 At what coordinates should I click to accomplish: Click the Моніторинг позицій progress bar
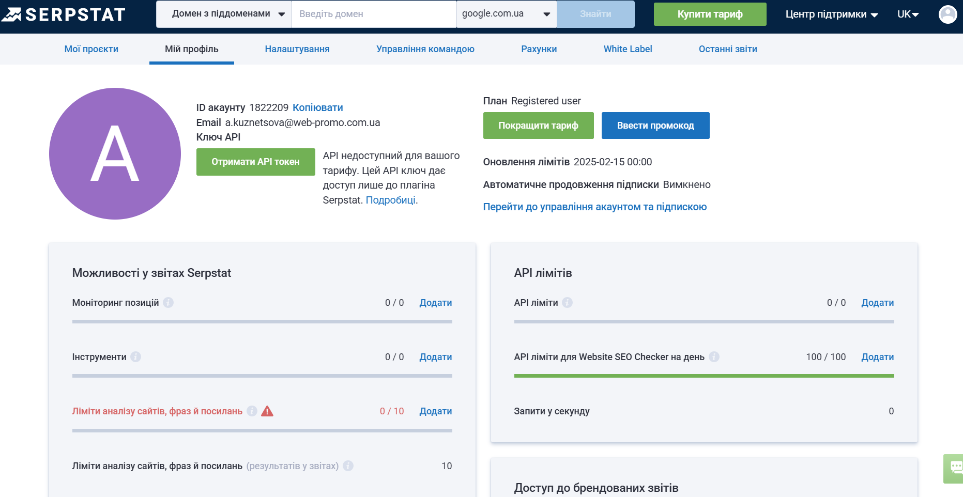point(262,321)
